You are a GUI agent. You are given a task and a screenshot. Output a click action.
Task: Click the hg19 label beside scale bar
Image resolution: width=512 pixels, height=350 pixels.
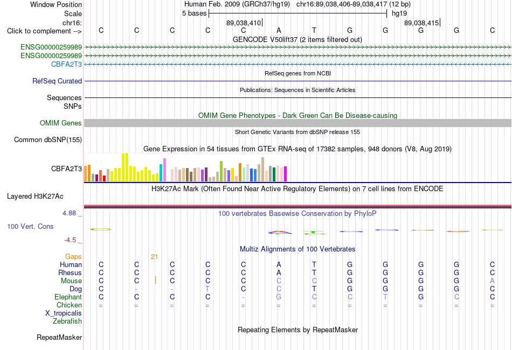(x=399, y=13)
